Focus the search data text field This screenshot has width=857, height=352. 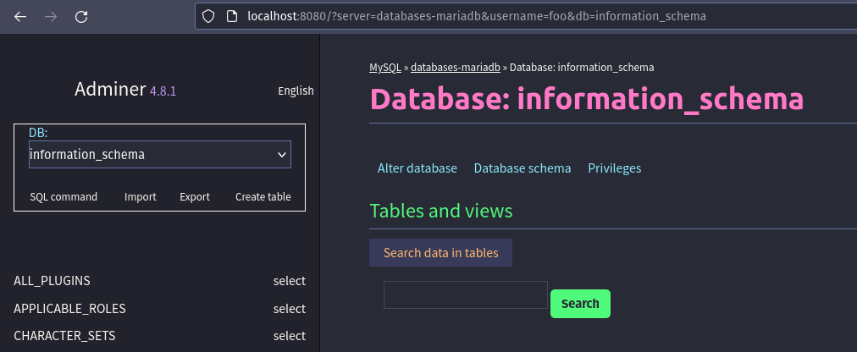coord(465,295)
